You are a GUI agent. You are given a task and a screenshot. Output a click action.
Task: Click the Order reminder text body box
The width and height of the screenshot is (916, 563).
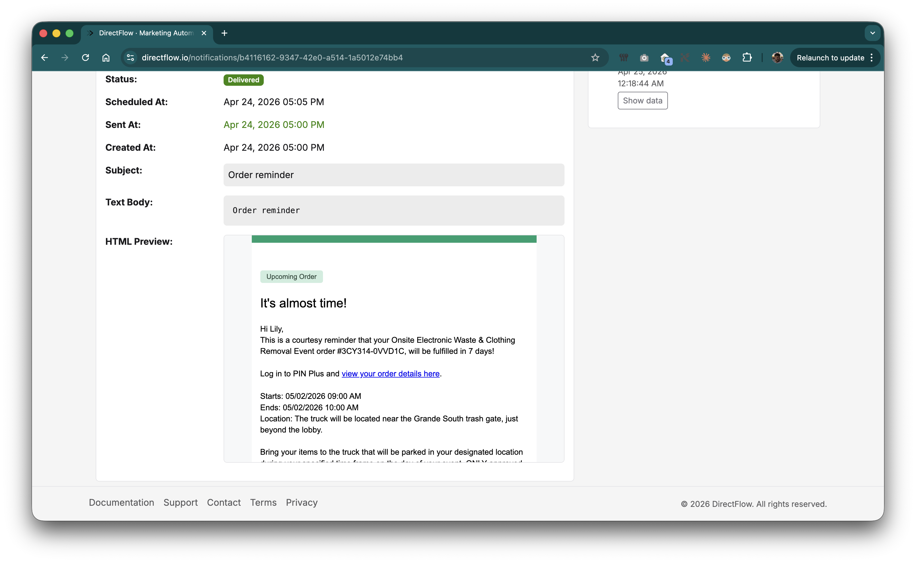click(x=393, y=210)
